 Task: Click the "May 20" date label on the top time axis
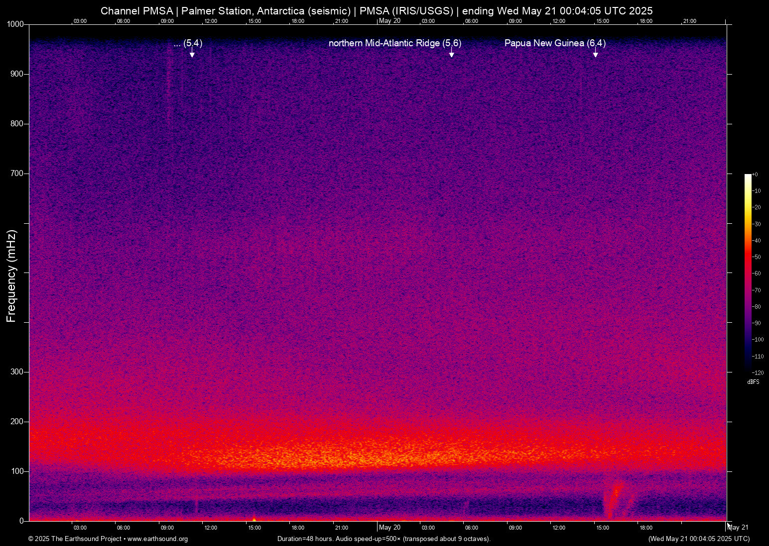(389, 21)
